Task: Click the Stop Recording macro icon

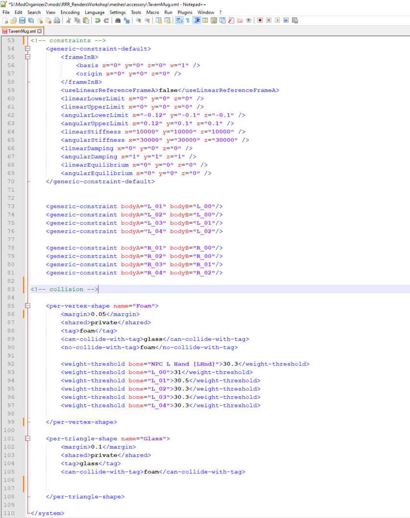Action: pyautogui.click(x=269, y=21)
